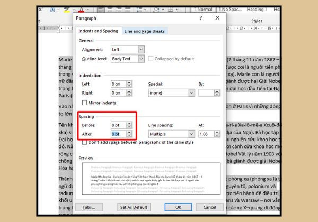Open Text Effects in Word ribbon
This screenshot has height=222, width=318.
click(52, 10)
